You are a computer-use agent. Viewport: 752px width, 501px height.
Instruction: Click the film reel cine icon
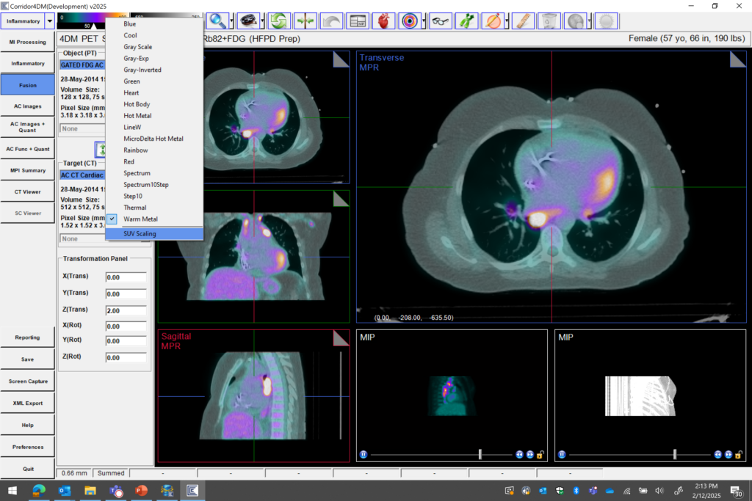[x=248, y=21]
